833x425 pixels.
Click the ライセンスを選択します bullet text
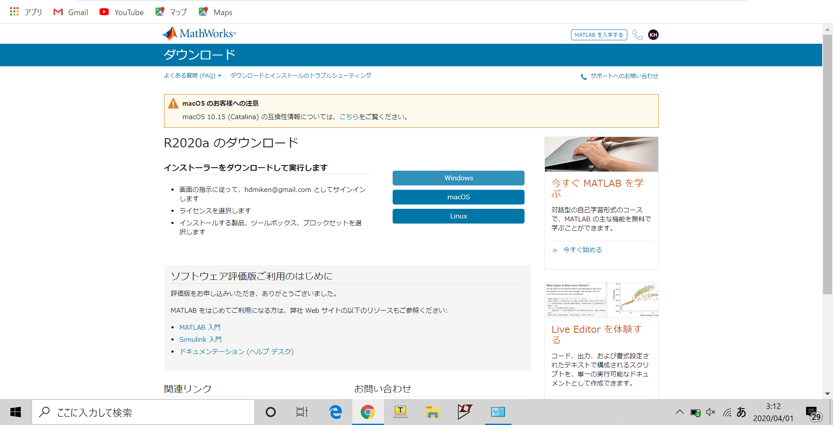pyautogui.click(x=215, y=211)
